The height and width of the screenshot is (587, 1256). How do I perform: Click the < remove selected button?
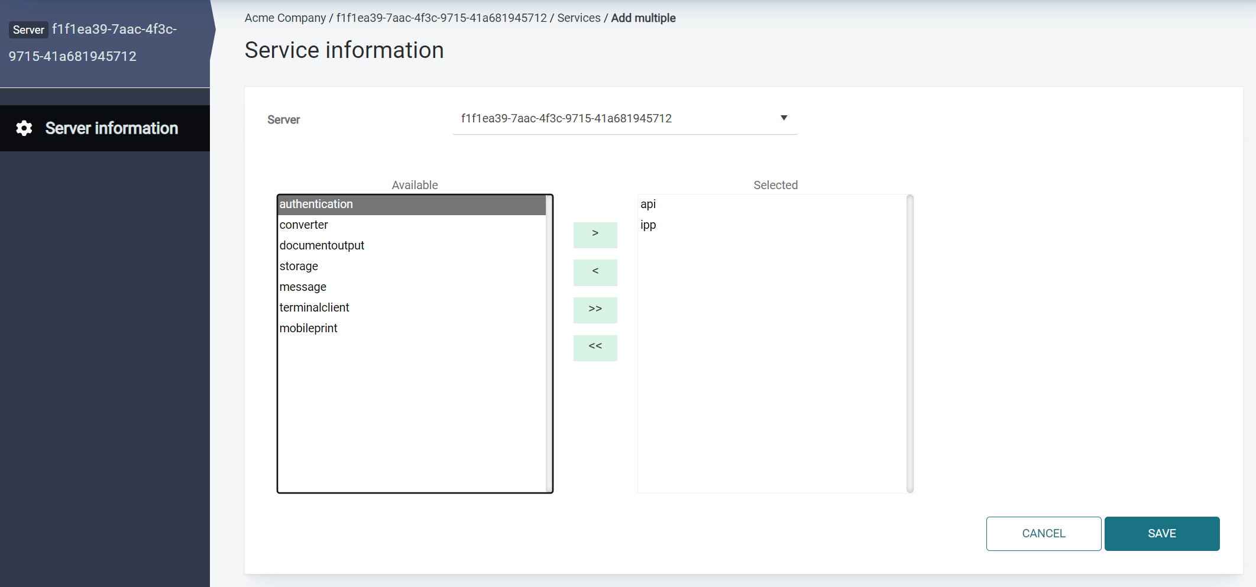click(595, 273)
